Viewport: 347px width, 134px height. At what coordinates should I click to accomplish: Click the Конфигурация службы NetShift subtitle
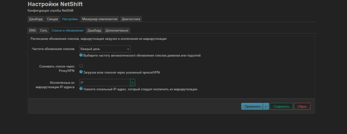tap(50, 11)
